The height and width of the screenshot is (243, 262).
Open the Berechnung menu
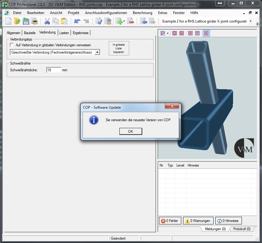[142, 13]
